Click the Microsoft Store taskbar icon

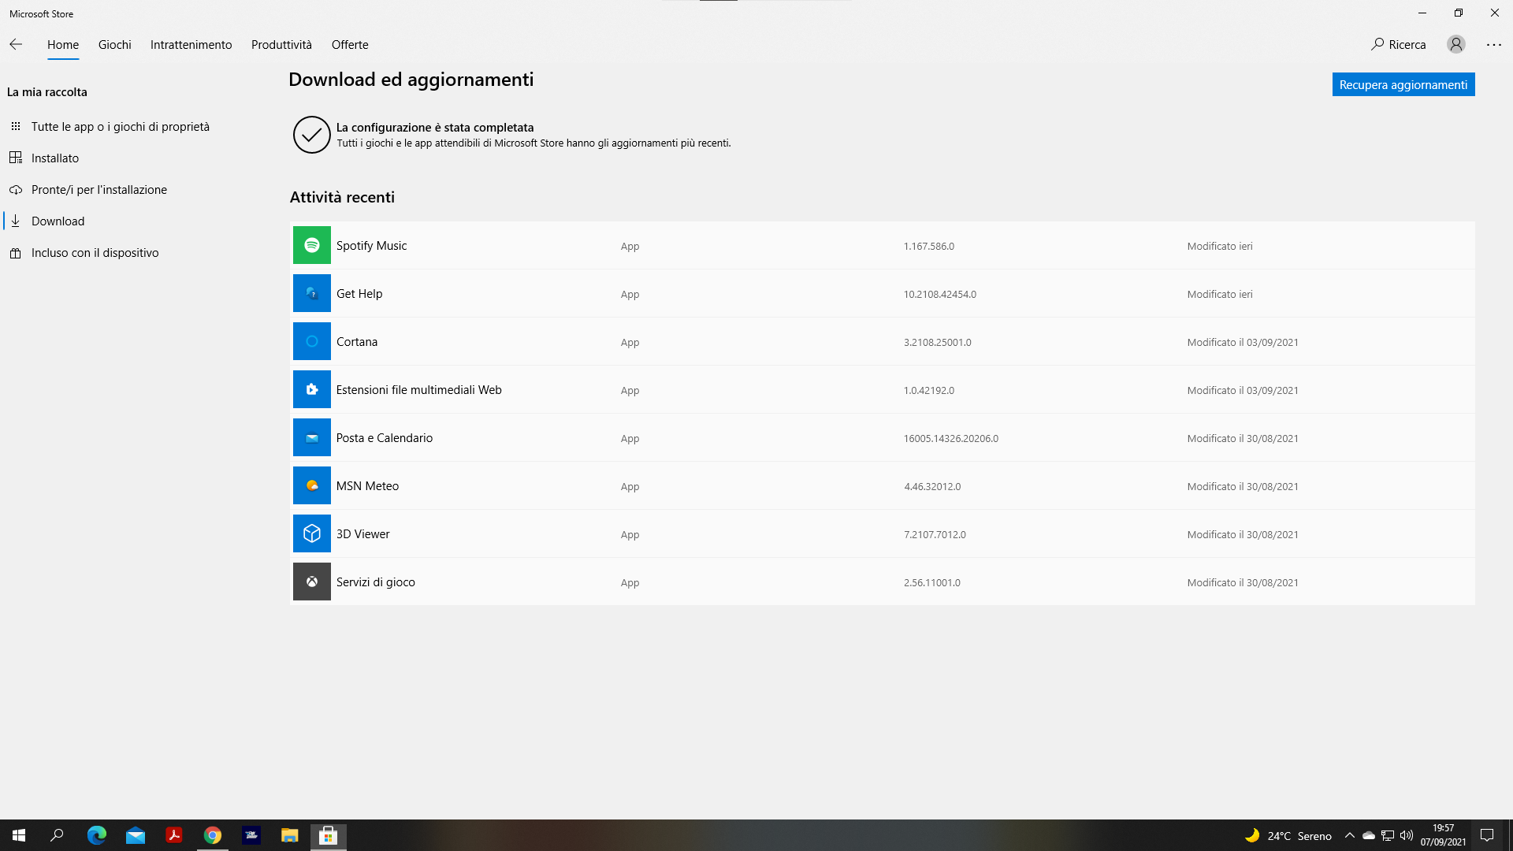329,835
